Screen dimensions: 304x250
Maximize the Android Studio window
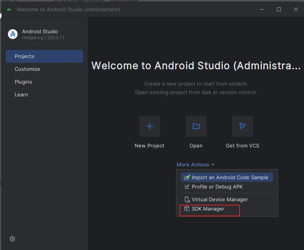click(279, 9)
